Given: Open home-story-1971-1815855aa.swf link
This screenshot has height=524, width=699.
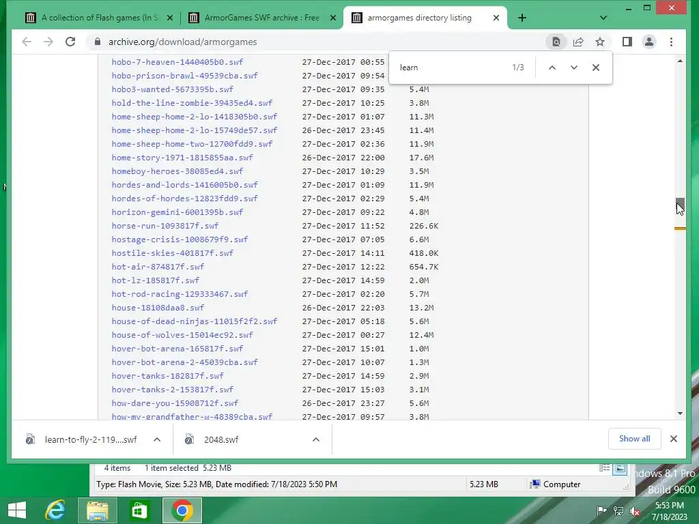Looking at the screenshot, I should tap(182, 158).
